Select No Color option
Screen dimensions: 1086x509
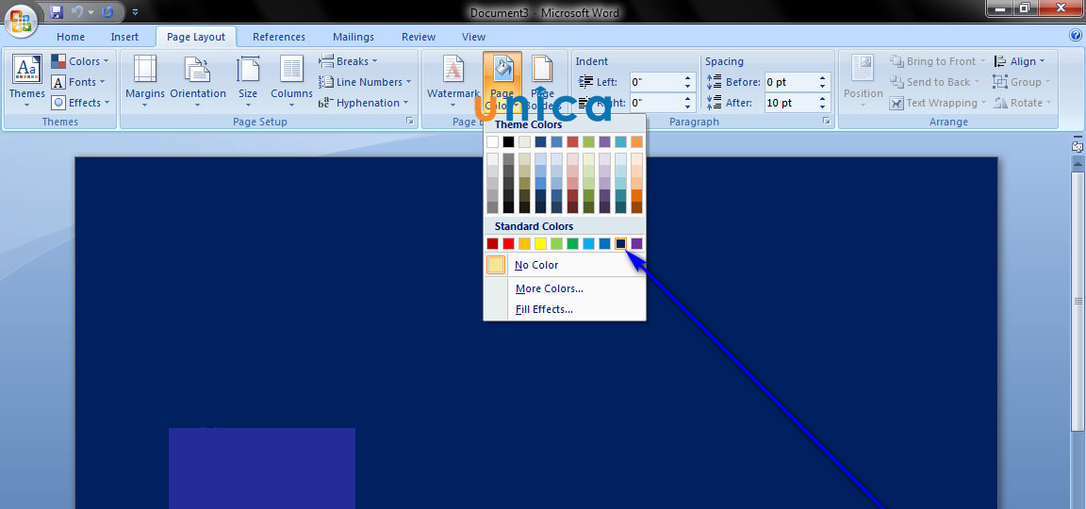[536, 265]
